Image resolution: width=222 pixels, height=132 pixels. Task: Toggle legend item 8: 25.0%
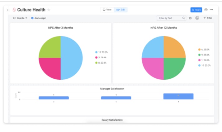click(101, 63)
